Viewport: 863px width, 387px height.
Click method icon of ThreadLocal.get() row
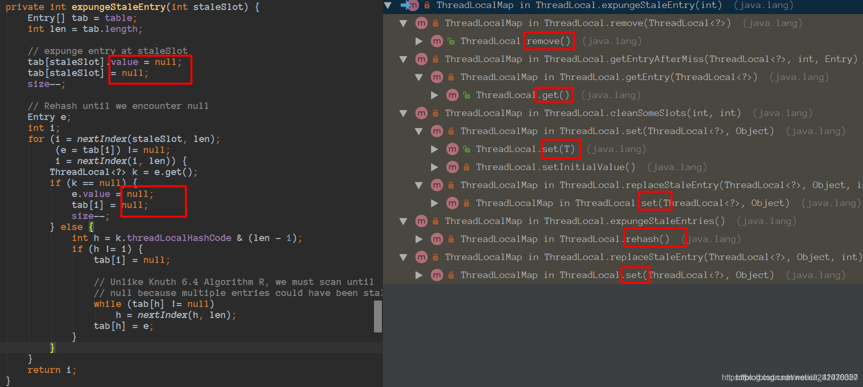tap(453, 95)
